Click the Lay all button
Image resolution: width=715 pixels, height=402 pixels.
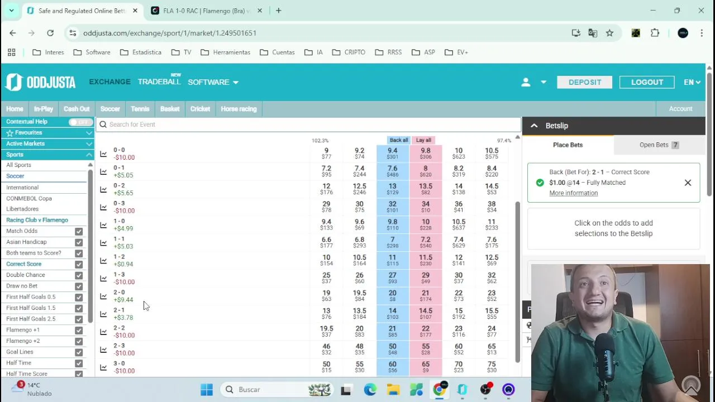point(423,140)
